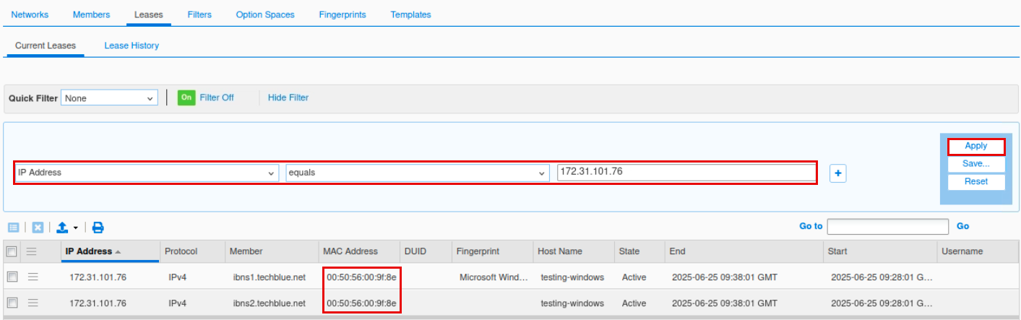Open action menu for ibns1.techblue.net row
Screen dimensions: 1021x320
pos(32,277)
